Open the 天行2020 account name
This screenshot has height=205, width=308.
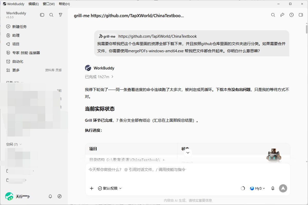(x=23, y=197)
